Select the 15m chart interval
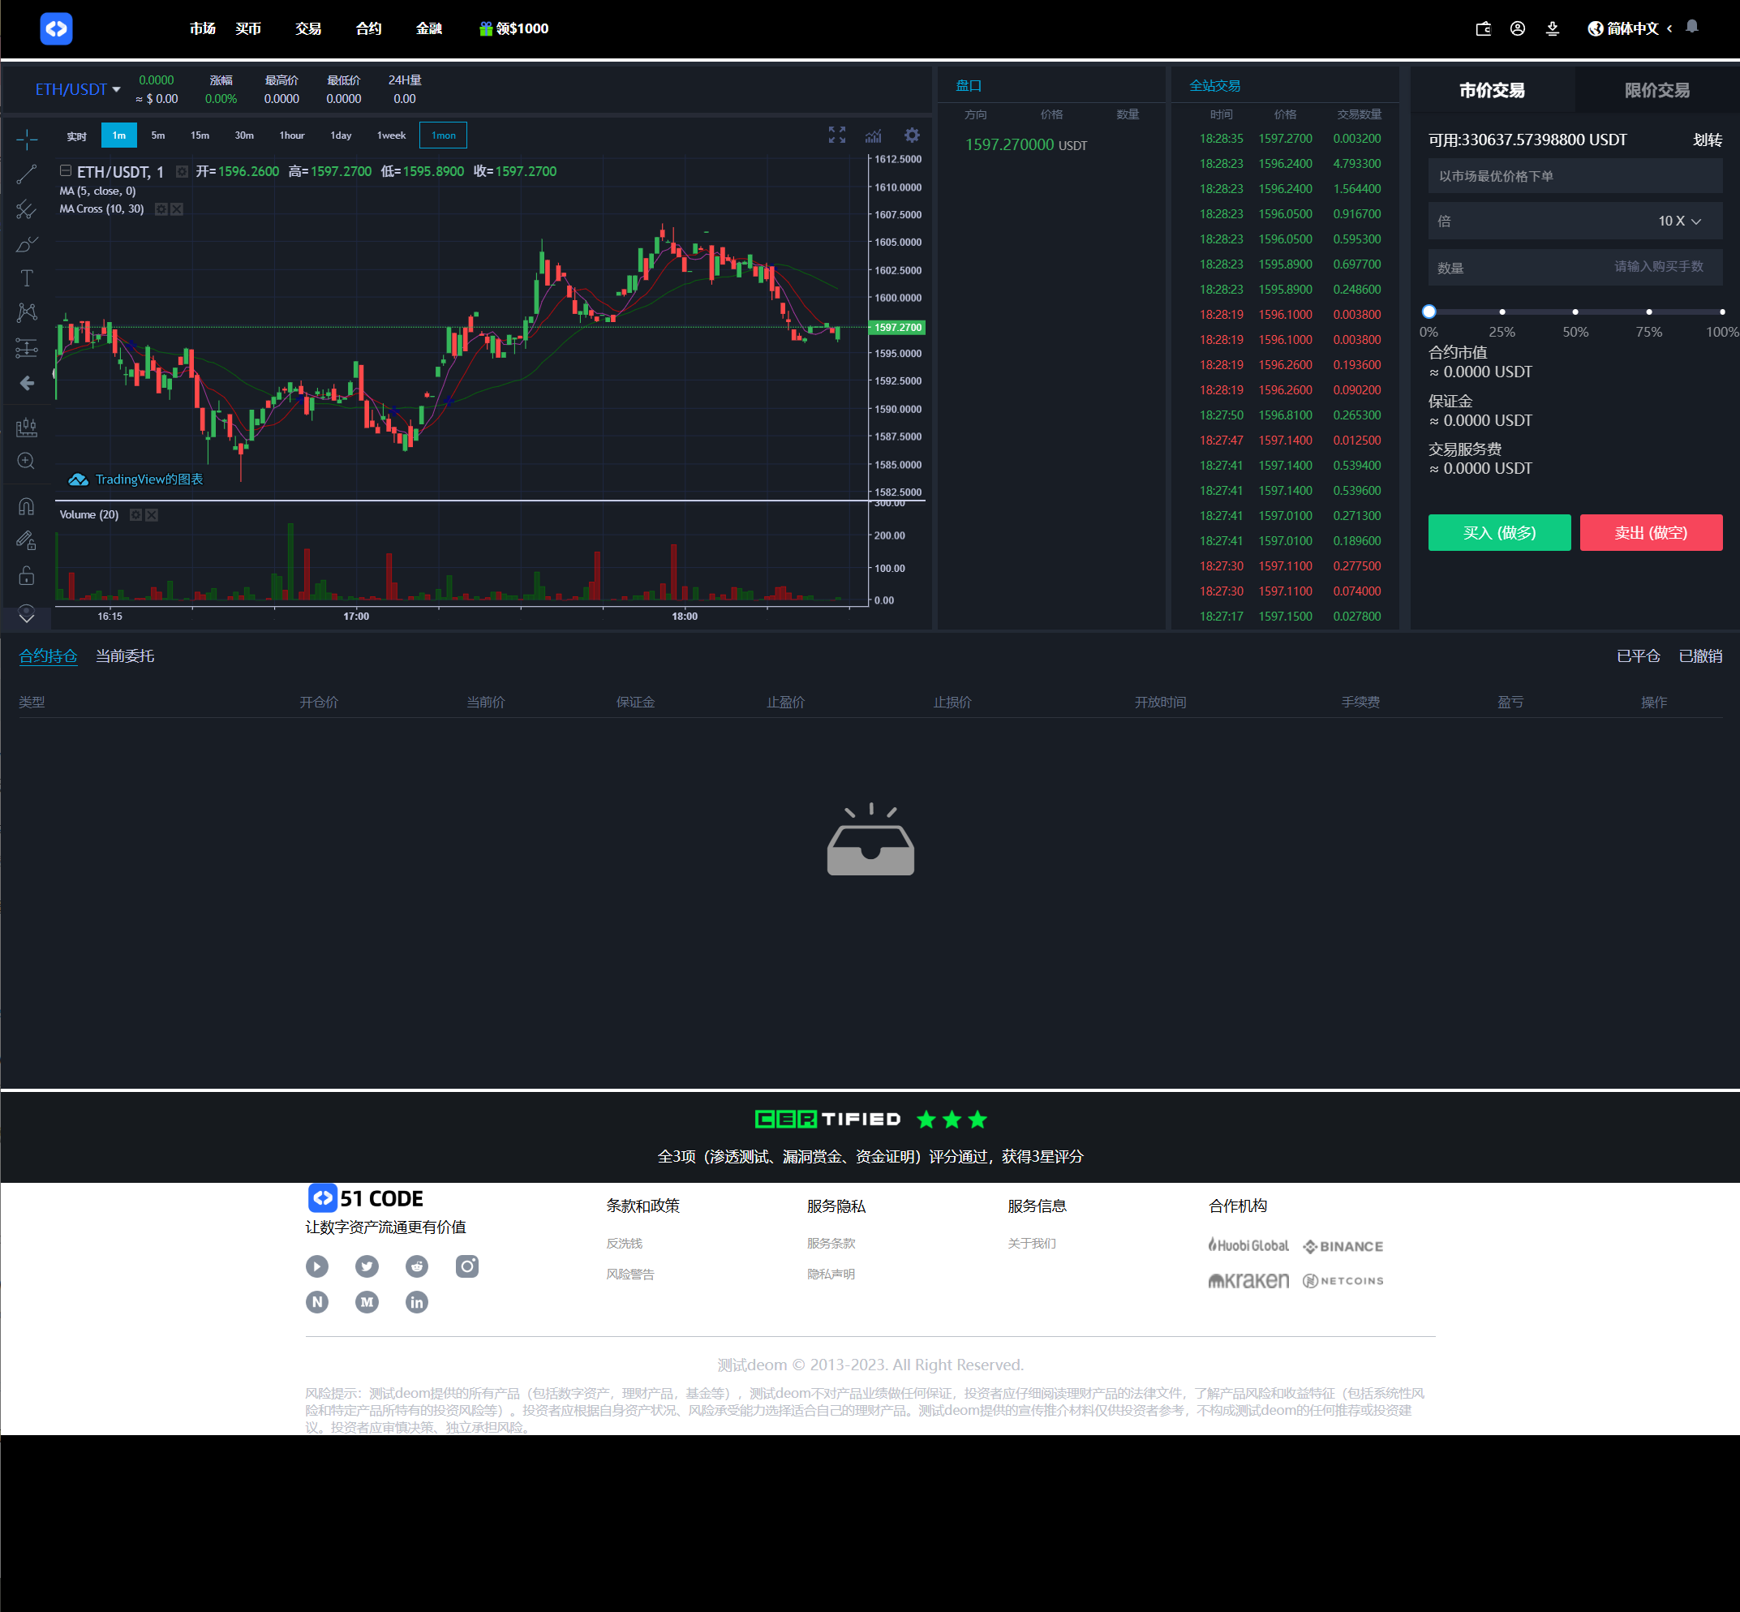The width and height of the screenshot is (1740, 1612). (x=200, y=135)
